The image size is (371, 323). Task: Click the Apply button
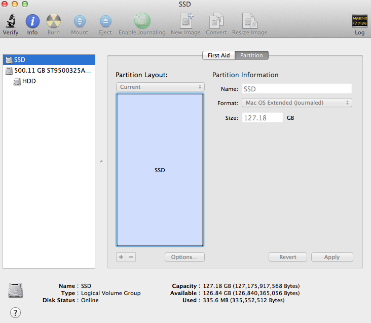pos(332,257)
